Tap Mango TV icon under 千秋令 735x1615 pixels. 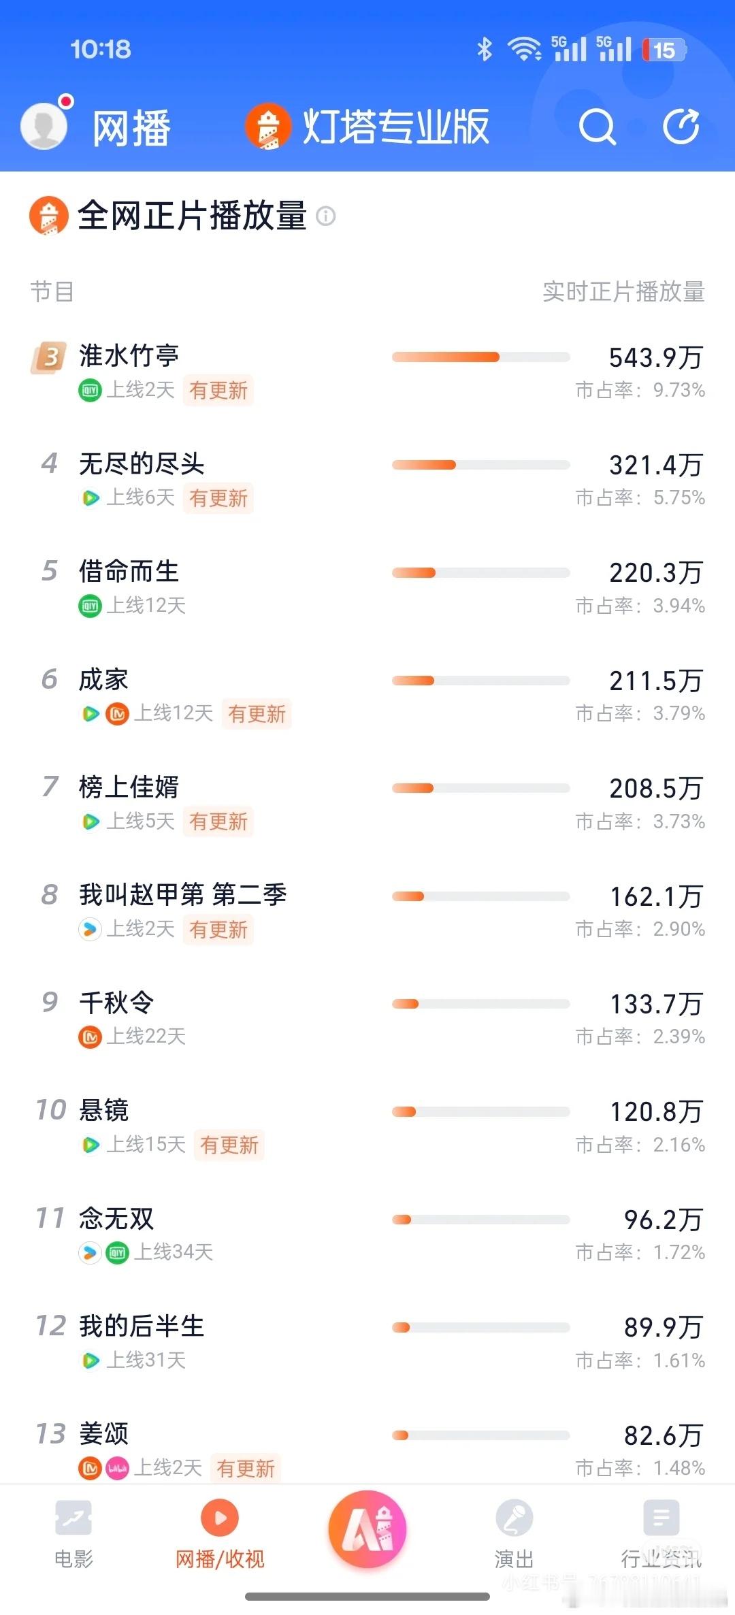[x=90, y=1037]
